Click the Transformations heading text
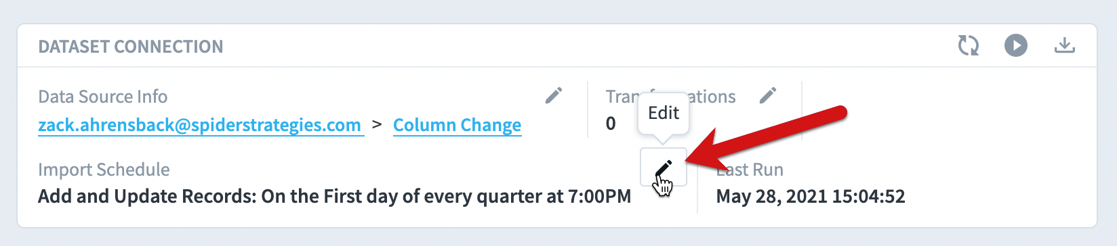 point(670,97)
